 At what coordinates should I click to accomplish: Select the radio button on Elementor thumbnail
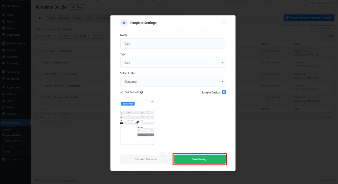click(152, 102)
